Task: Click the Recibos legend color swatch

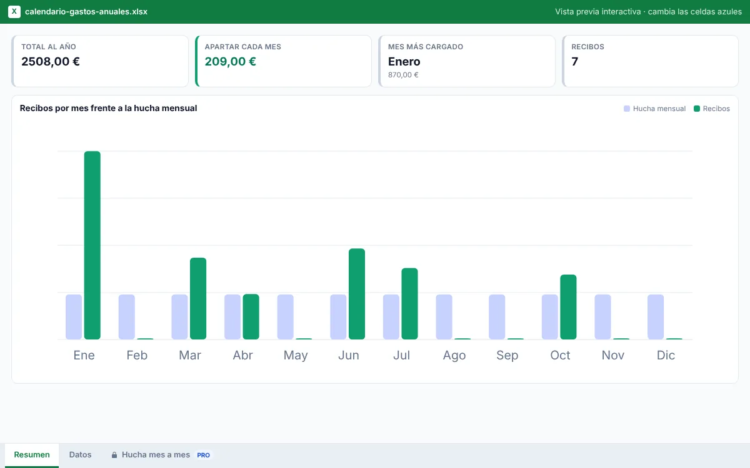Action: coord(697,109)
